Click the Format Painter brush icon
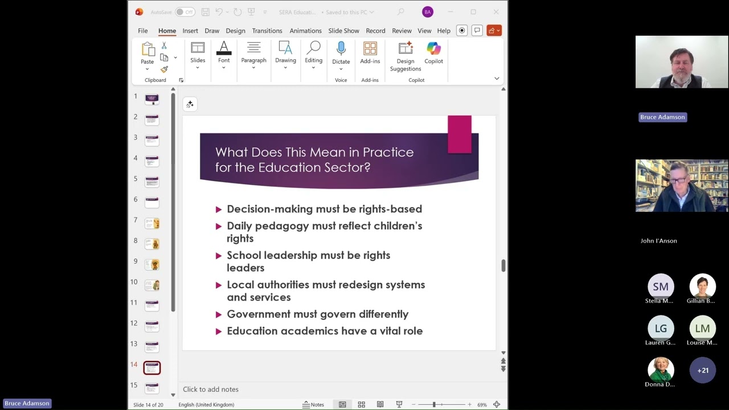Viewport: 729px width, 410px height. point(164,69)
